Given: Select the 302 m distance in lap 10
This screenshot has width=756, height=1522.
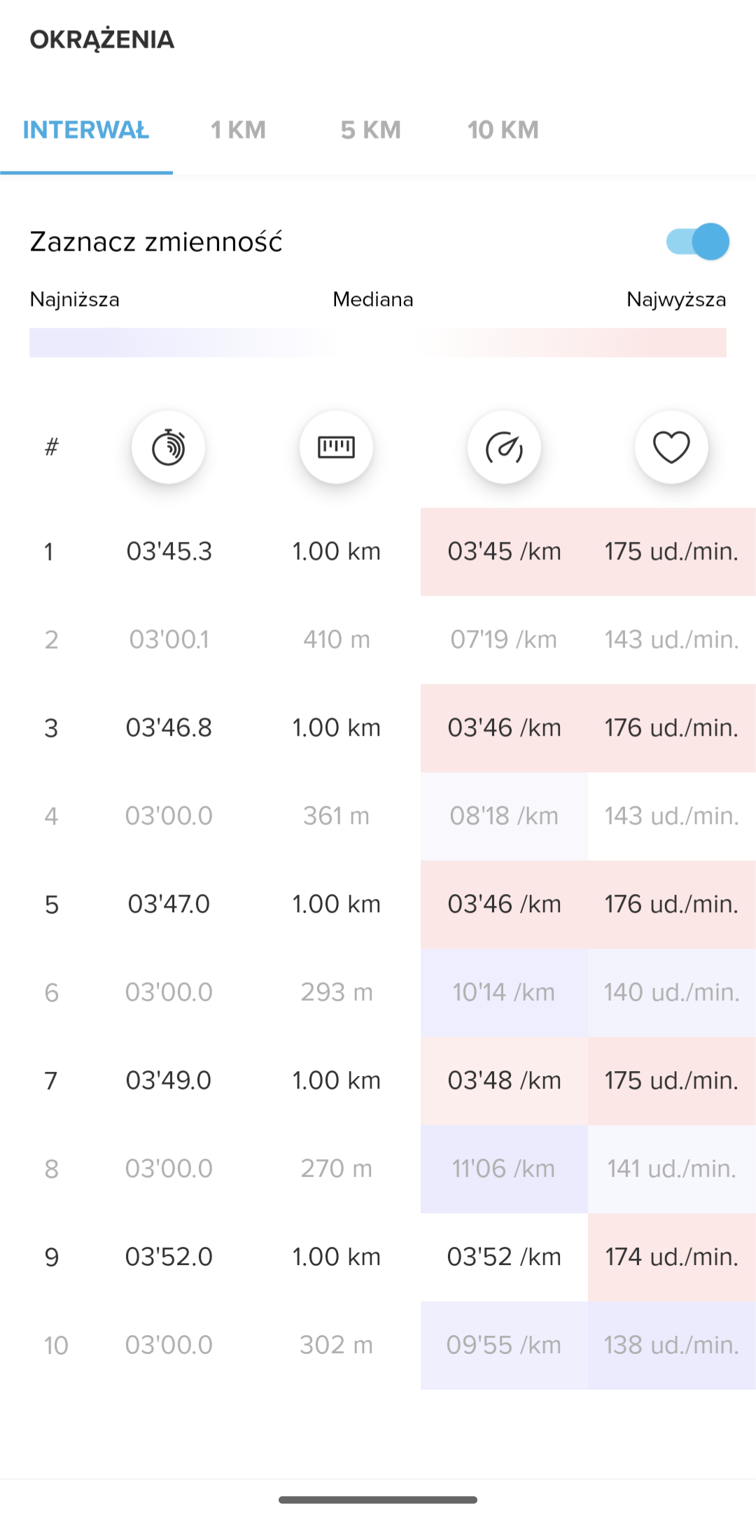Looking at the screenshot, I should tap(336, 1346).
